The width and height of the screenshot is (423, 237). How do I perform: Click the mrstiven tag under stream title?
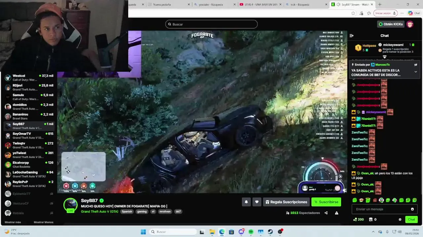pyautogui.click(x=165, y=212)
